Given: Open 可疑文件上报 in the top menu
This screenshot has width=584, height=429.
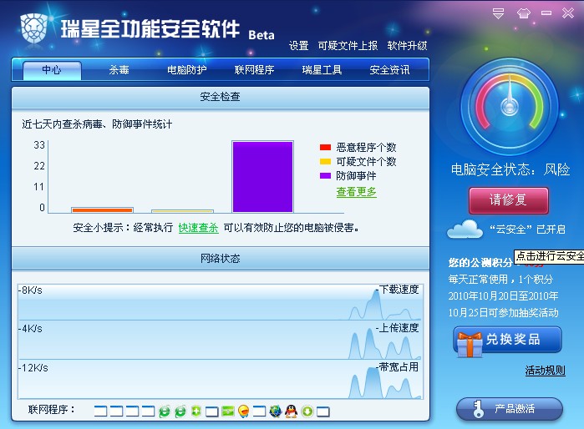Looking at the screenshot, I should coord(348,46).
